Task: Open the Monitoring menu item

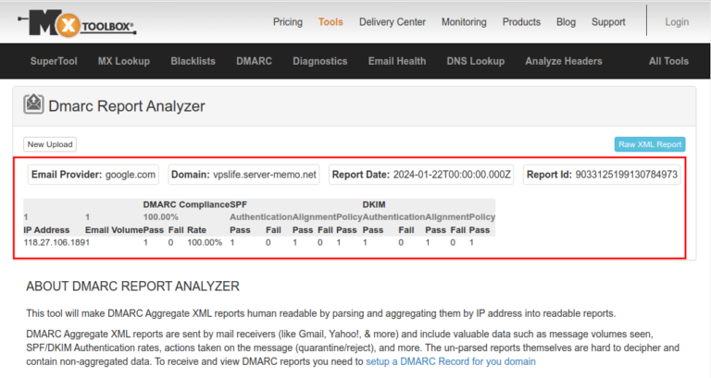Action: (464, 22)
